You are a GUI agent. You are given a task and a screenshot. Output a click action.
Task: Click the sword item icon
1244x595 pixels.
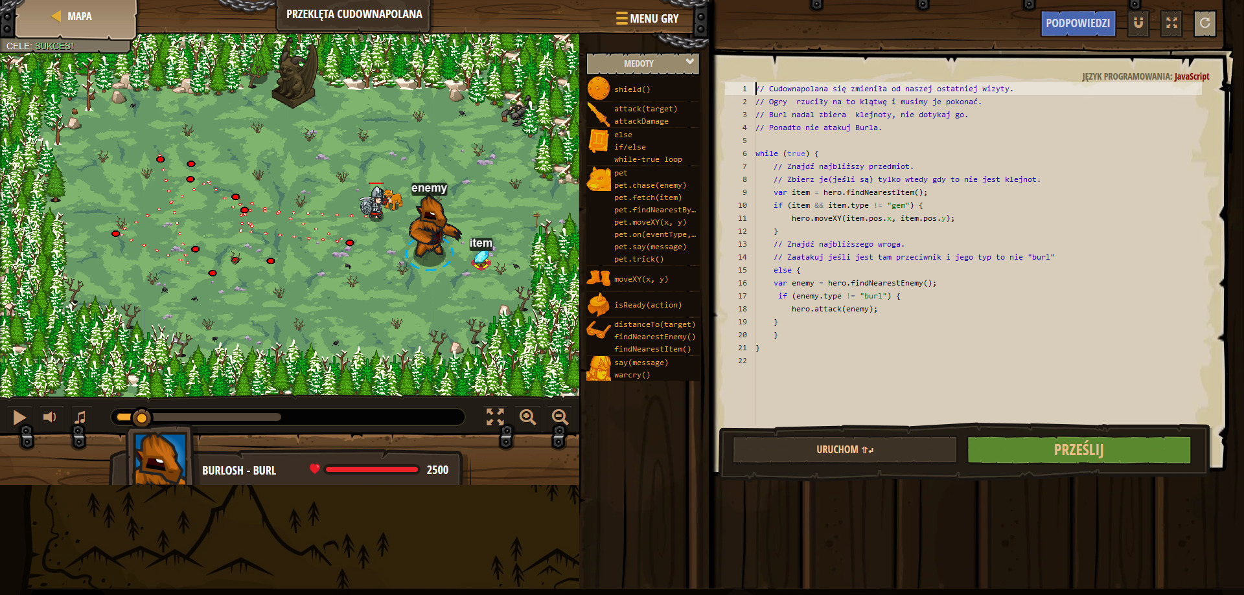coord(599,115)
